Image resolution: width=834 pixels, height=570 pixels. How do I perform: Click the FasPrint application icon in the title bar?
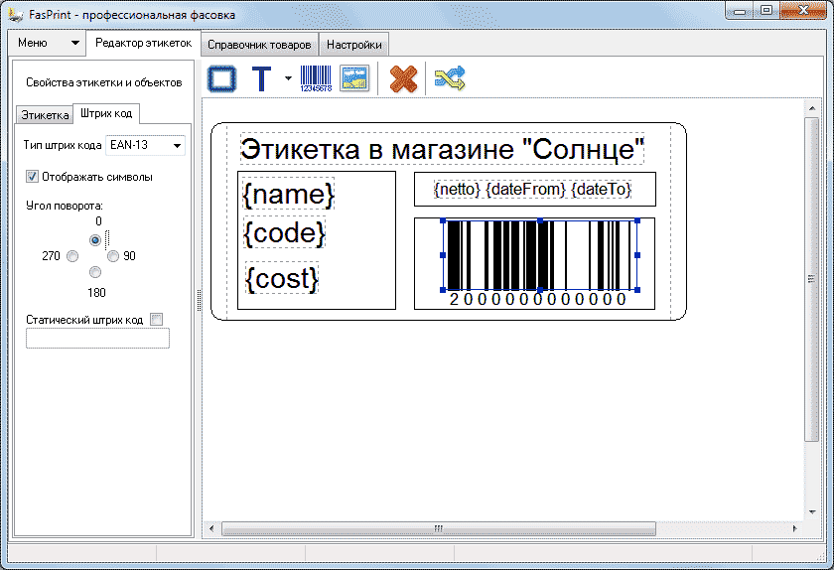[x=16, y=14]
